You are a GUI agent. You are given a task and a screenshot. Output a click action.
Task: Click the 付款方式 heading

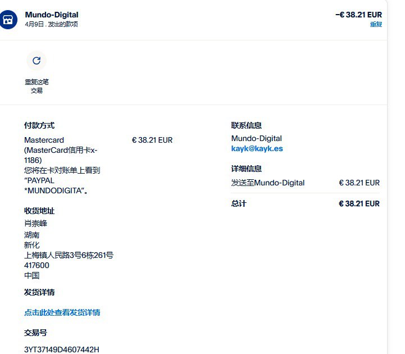pyautogui.click(x=39, y=125)
